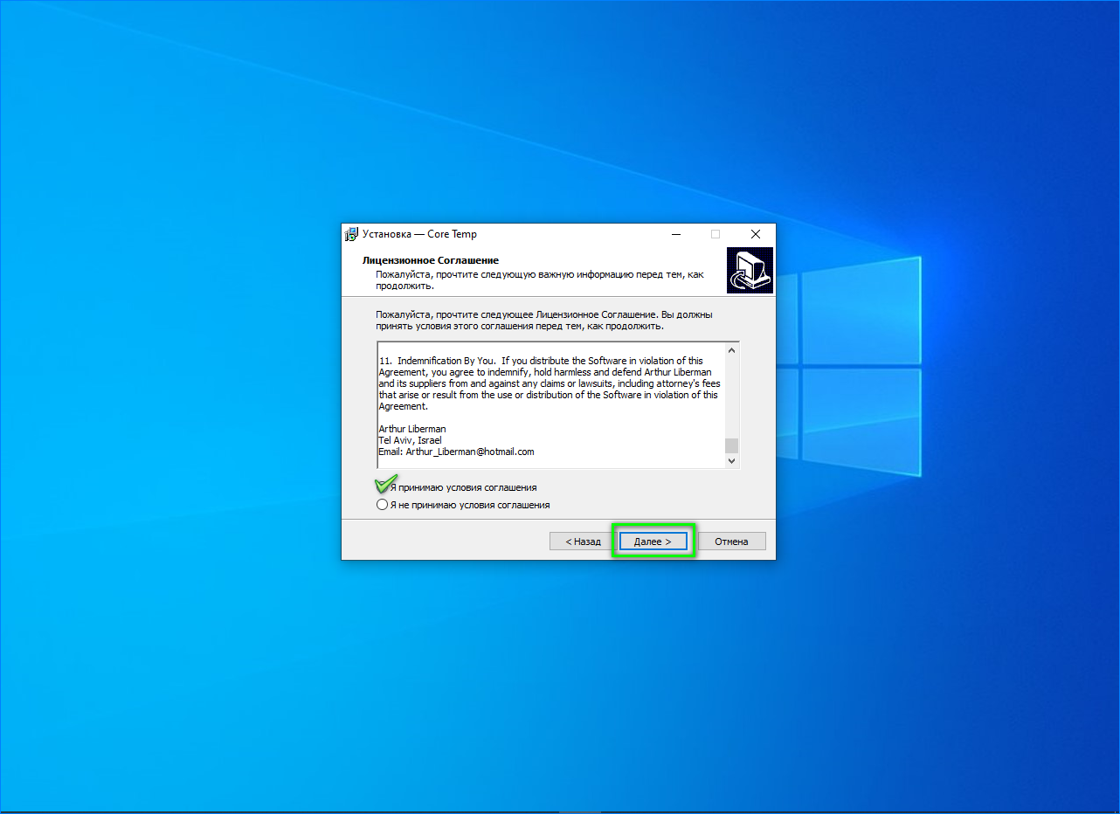Minimize the Core Temp setup window
This screenshot has width=1120, height=814.
(x=676, y=234)
